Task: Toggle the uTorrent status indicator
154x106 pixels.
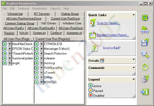Action: click(x=37, y=73)
